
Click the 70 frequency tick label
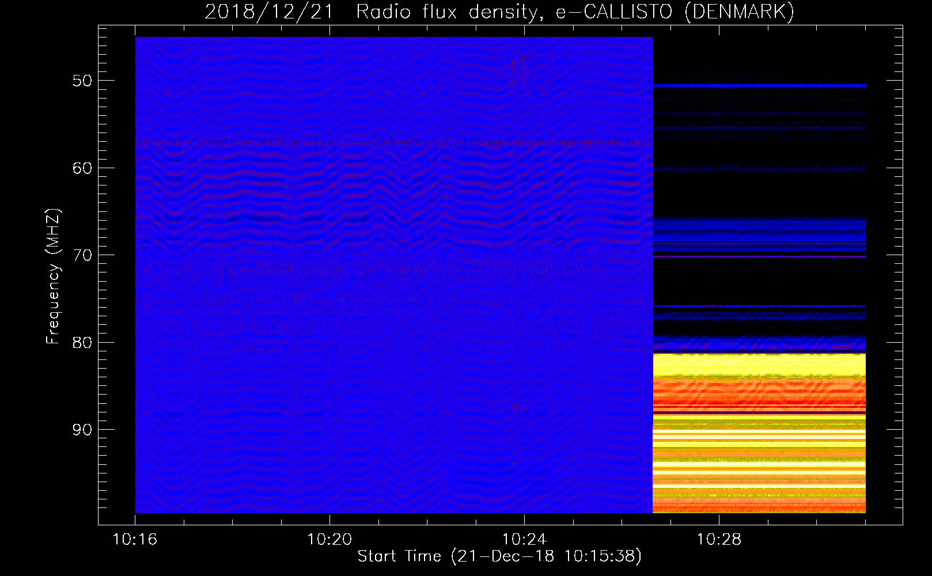click(x=82, y=255)
